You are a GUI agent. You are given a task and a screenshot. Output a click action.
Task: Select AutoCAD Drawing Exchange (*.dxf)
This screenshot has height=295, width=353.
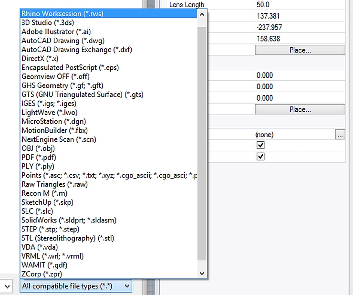pyautogui.click(x=108, y=50)
